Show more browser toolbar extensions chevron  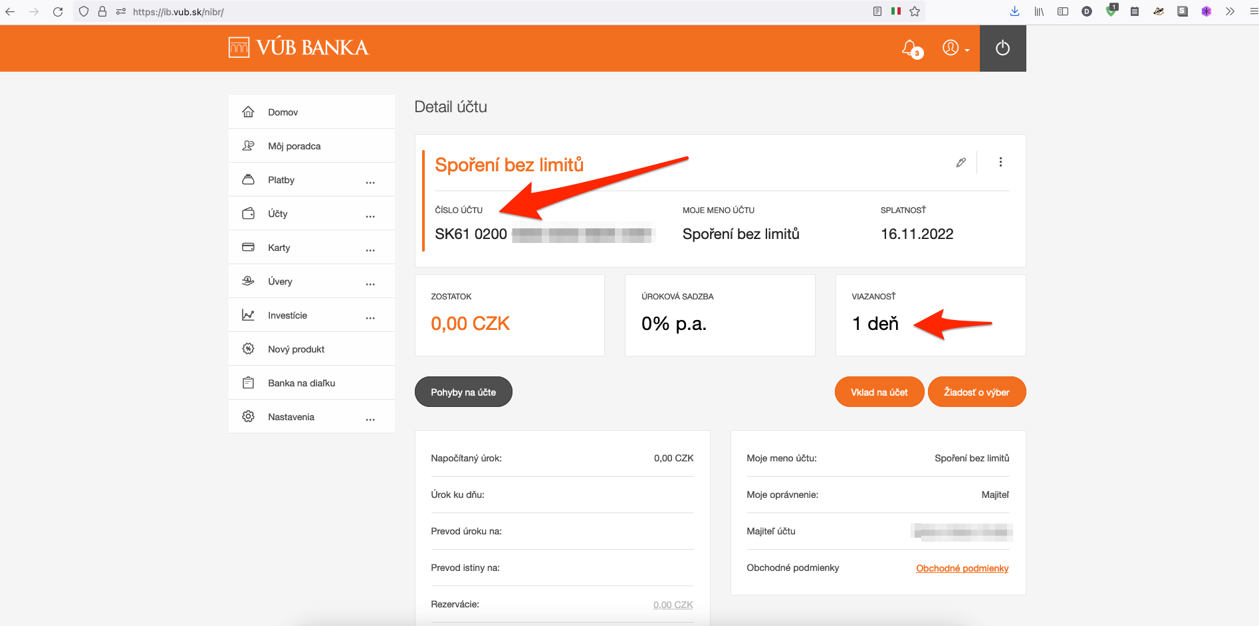tap(1230, 11)
